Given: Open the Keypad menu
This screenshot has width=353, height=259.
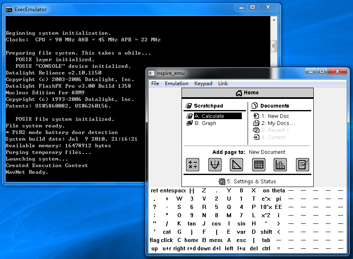Looking at the screenshot, I should [203, 84].
